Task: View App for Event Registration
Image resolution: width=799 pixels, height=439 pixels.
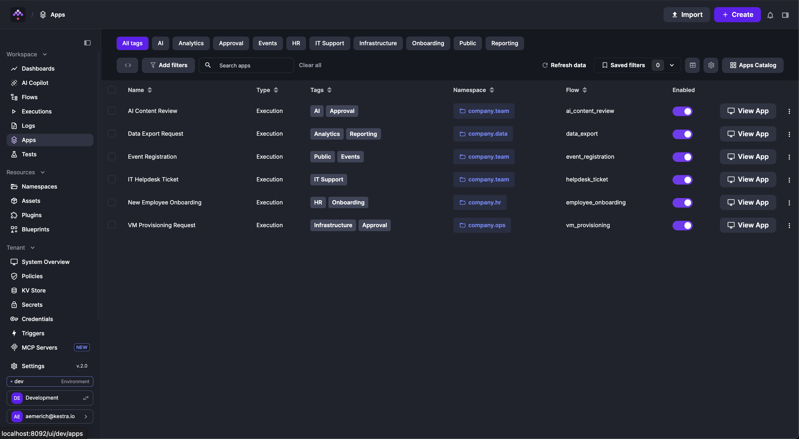Action: coord(748,157)
